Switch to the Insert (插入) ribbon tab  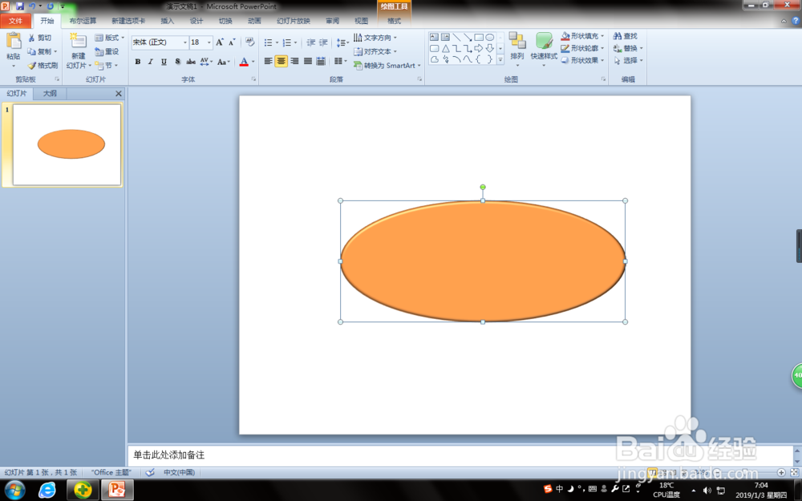[167, 21]
